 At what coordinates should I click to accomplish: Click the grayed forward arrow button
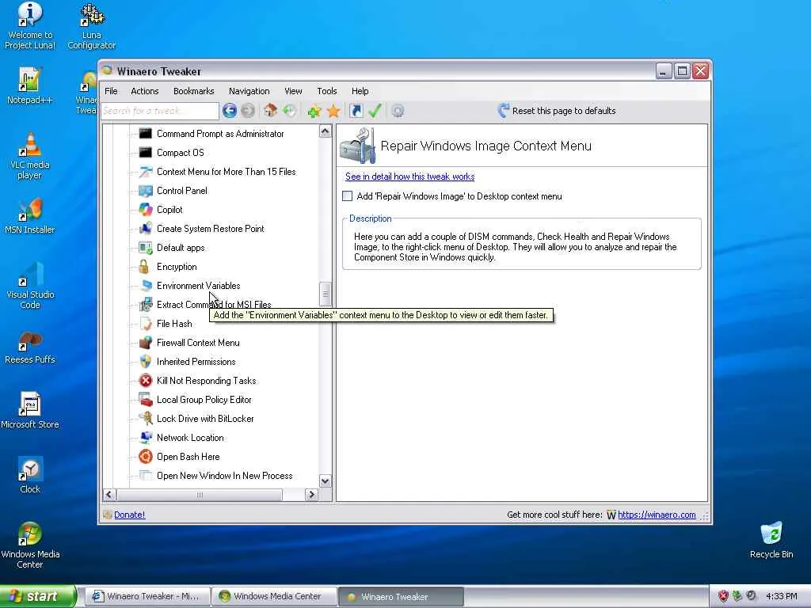[x=248, y=111]
